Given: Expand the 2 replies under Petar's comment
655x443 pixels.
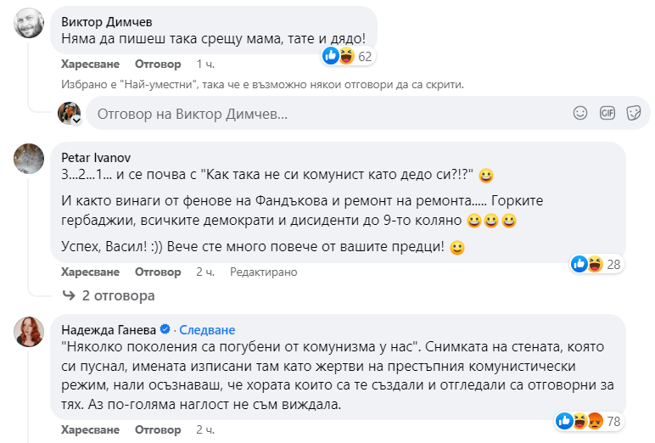Looking at the screenshot, I should point(118,296).
